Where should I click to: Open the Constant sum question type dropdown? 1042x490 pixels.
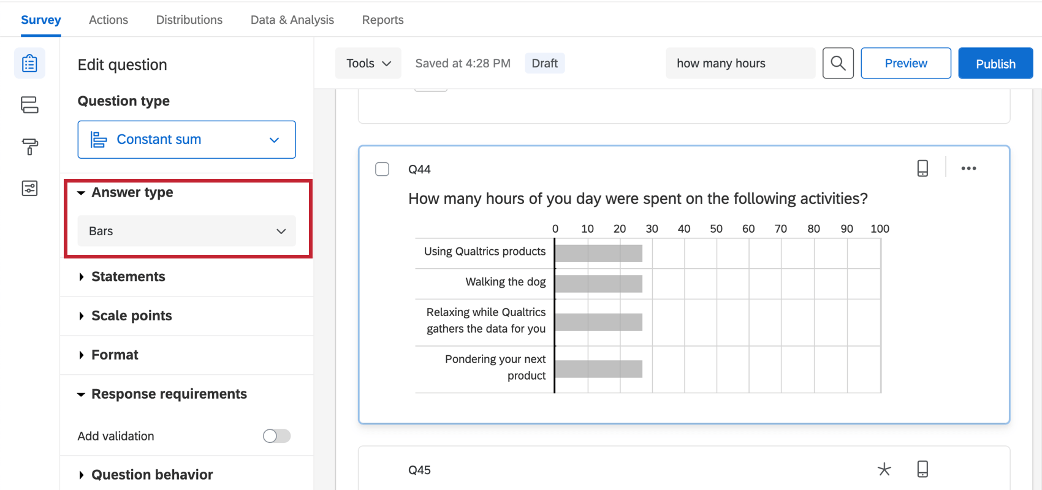(186, 140)
